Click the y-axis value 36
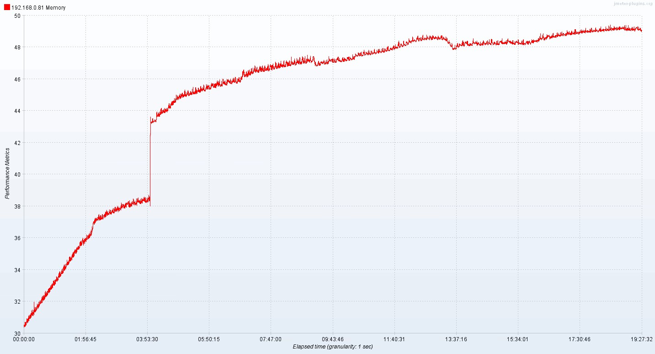The width and height of the screenshot is (655, 354). click(x=18, y=238)
